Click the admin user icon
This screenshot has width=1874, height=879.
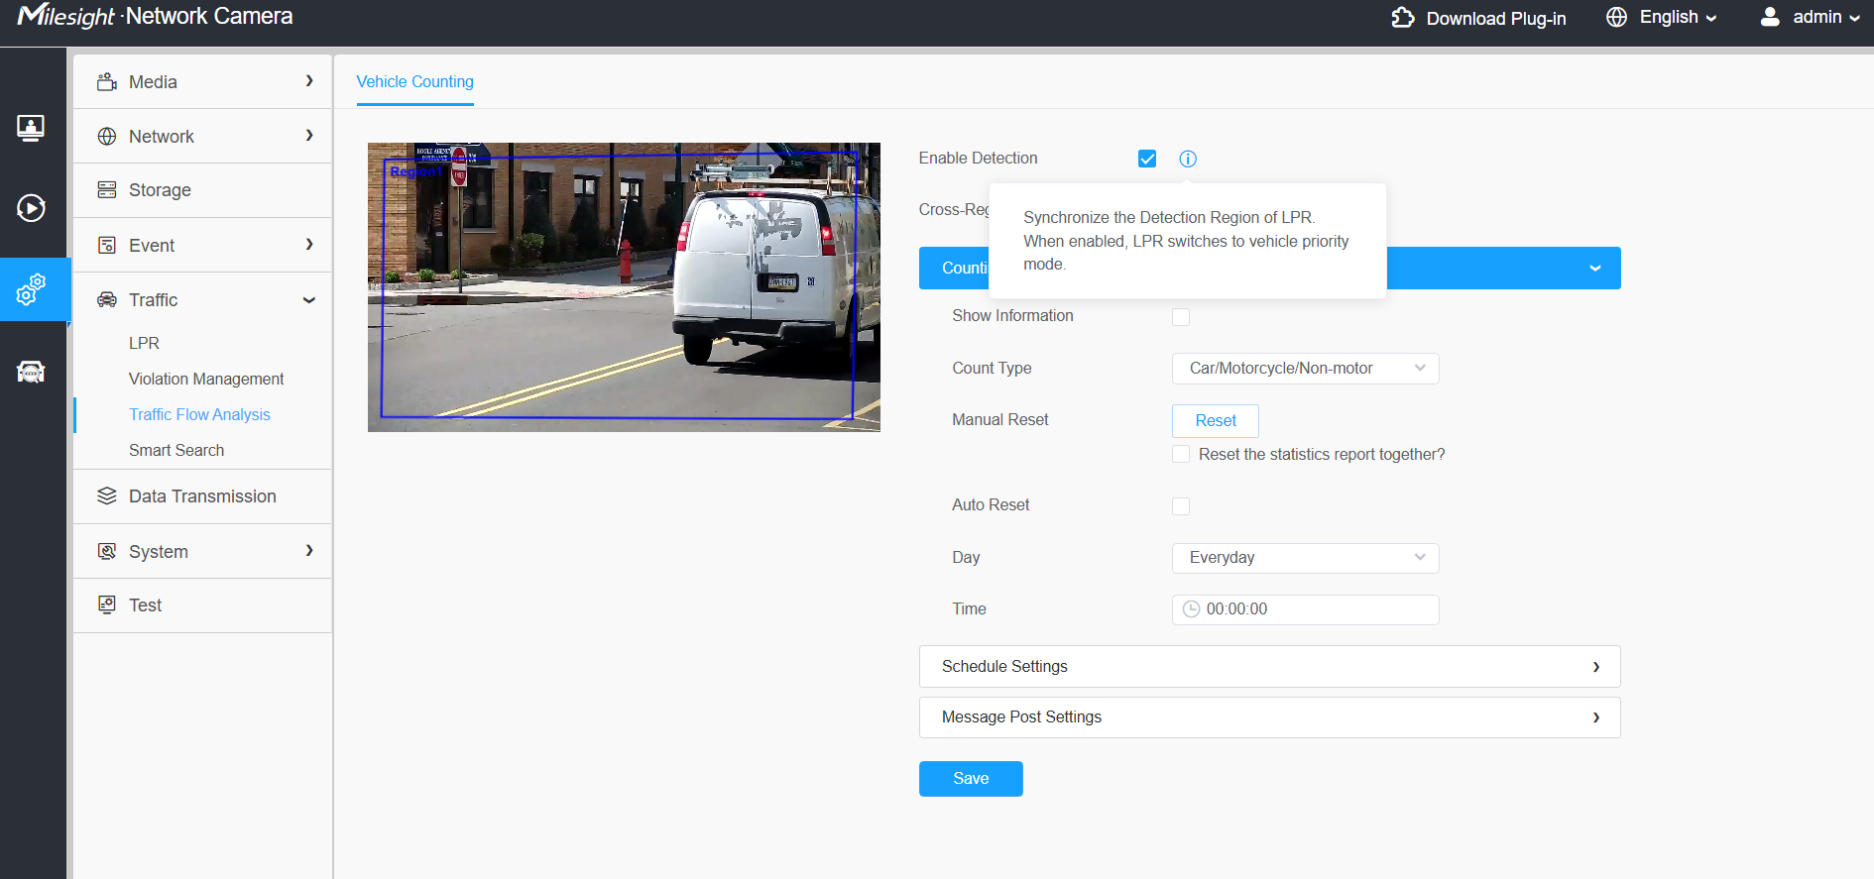1770,17
